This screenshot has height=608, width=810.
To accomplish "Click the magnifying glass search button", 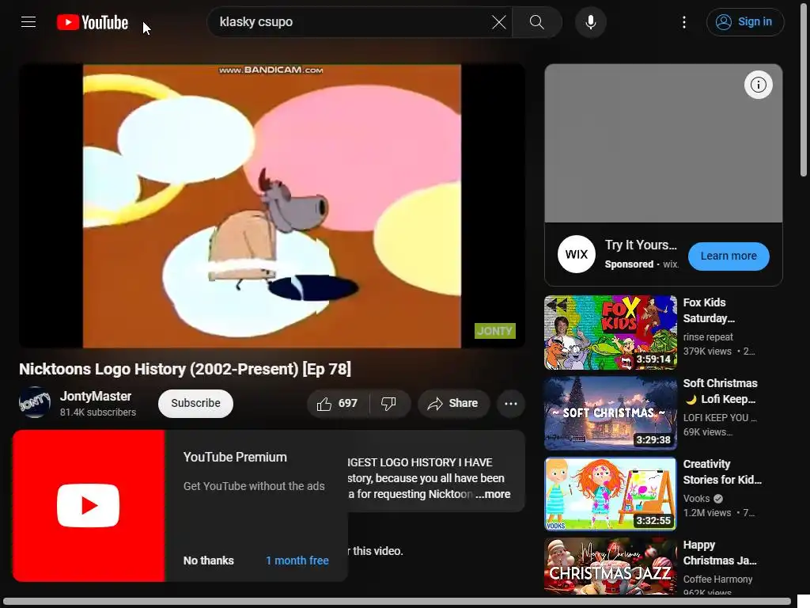I will click(x=537, y=22).
